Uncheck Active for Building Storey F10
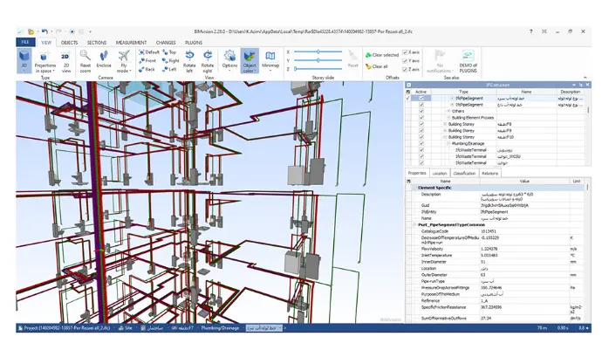Screen dimensions: 602x357 [421, 137]
